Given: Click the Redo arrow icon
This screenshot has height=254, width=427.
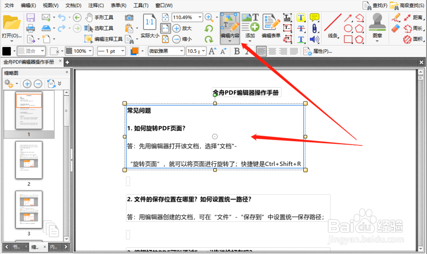Looking at the screenshot, I should point(62,28).
